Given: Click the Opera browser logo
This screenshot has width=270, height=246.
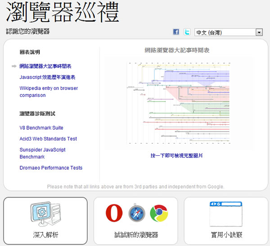Looking at the screenshot, I should pyautogui.click(x=114, y=213).
